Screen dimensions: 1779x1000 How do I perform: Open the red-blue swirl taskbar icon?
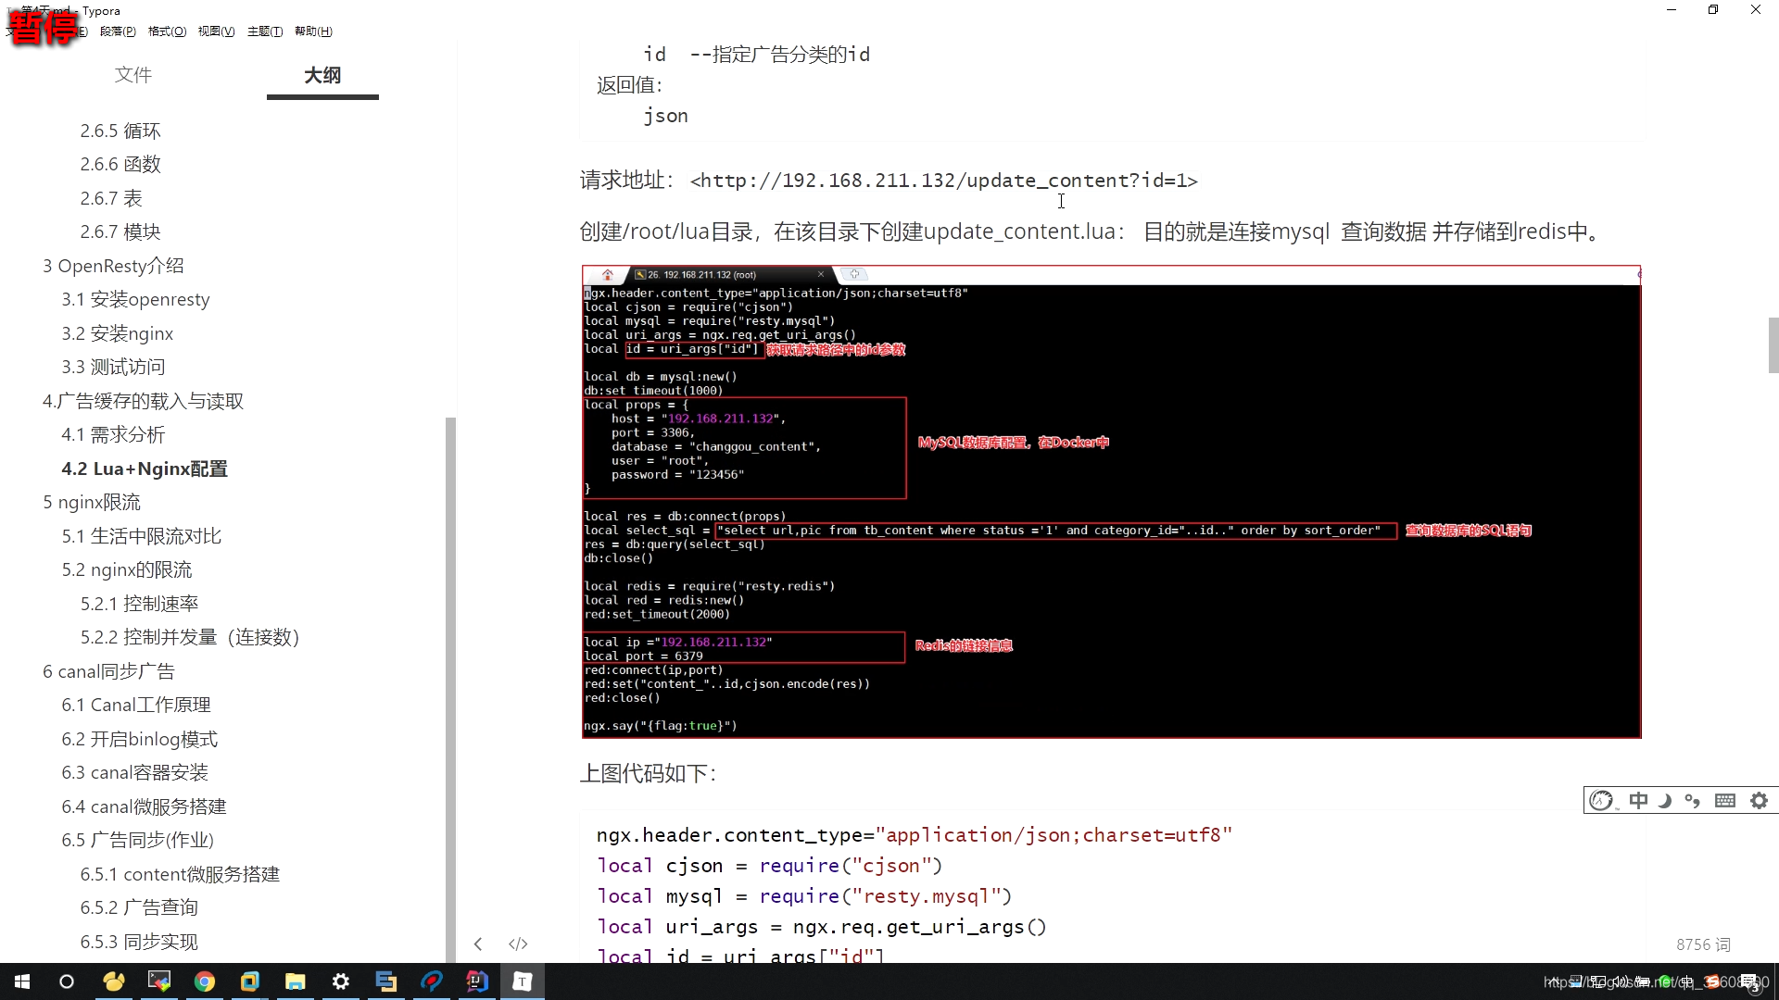pos(432,981)
